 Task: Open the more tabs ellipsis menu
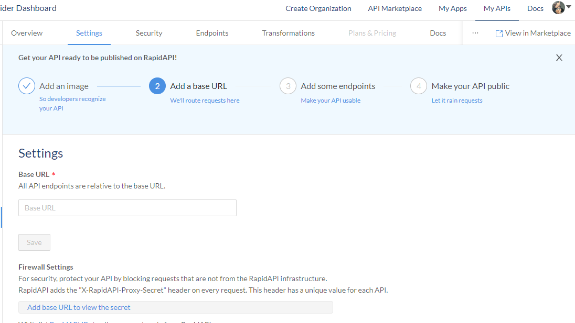pyautogui.click(x=475, y=33)
